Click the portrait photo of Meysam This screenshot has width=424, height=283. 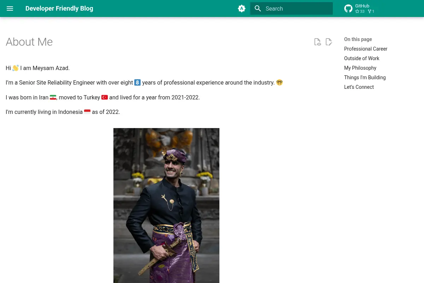(166, 206)
